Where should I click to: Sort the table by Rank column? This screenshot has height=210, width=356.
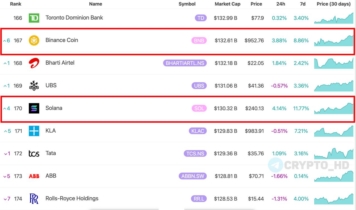click(16, 4)
